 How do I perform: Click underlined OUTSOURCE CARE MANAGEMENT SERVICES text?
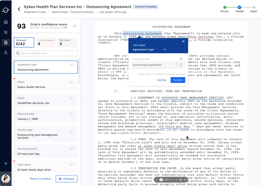point(193,98)
